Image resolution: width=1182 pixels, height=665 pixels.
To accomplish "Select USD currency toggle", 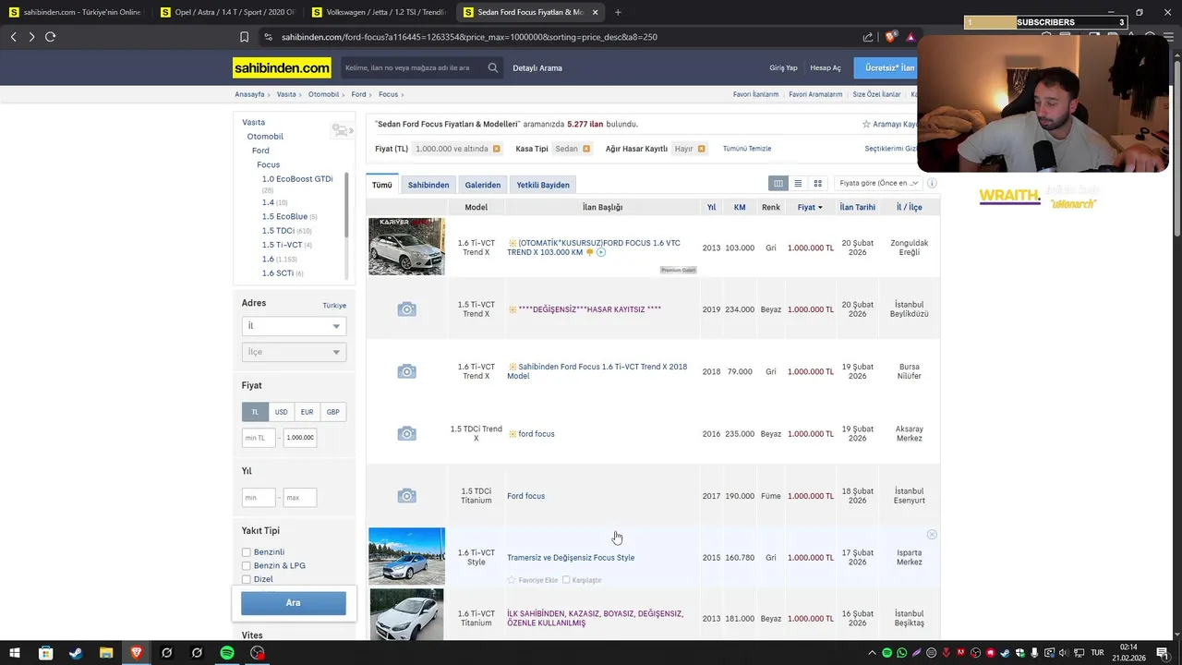I will pyautogui.click(x=281, y=412).
